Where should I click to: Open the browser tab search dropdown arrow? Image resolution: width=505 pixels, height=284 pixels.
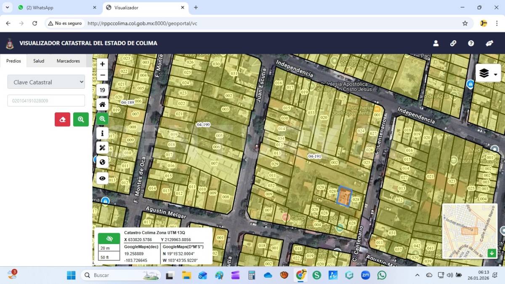click(8, 8)
